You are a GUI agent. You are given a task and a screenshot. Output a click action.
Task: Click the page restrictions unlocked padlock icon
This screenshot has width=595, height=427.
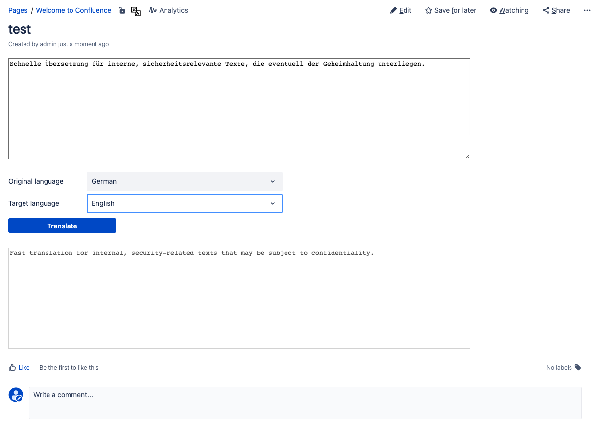coord(122,10)
